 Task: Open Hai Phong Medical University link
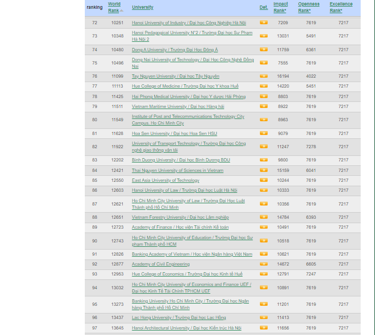189,96
